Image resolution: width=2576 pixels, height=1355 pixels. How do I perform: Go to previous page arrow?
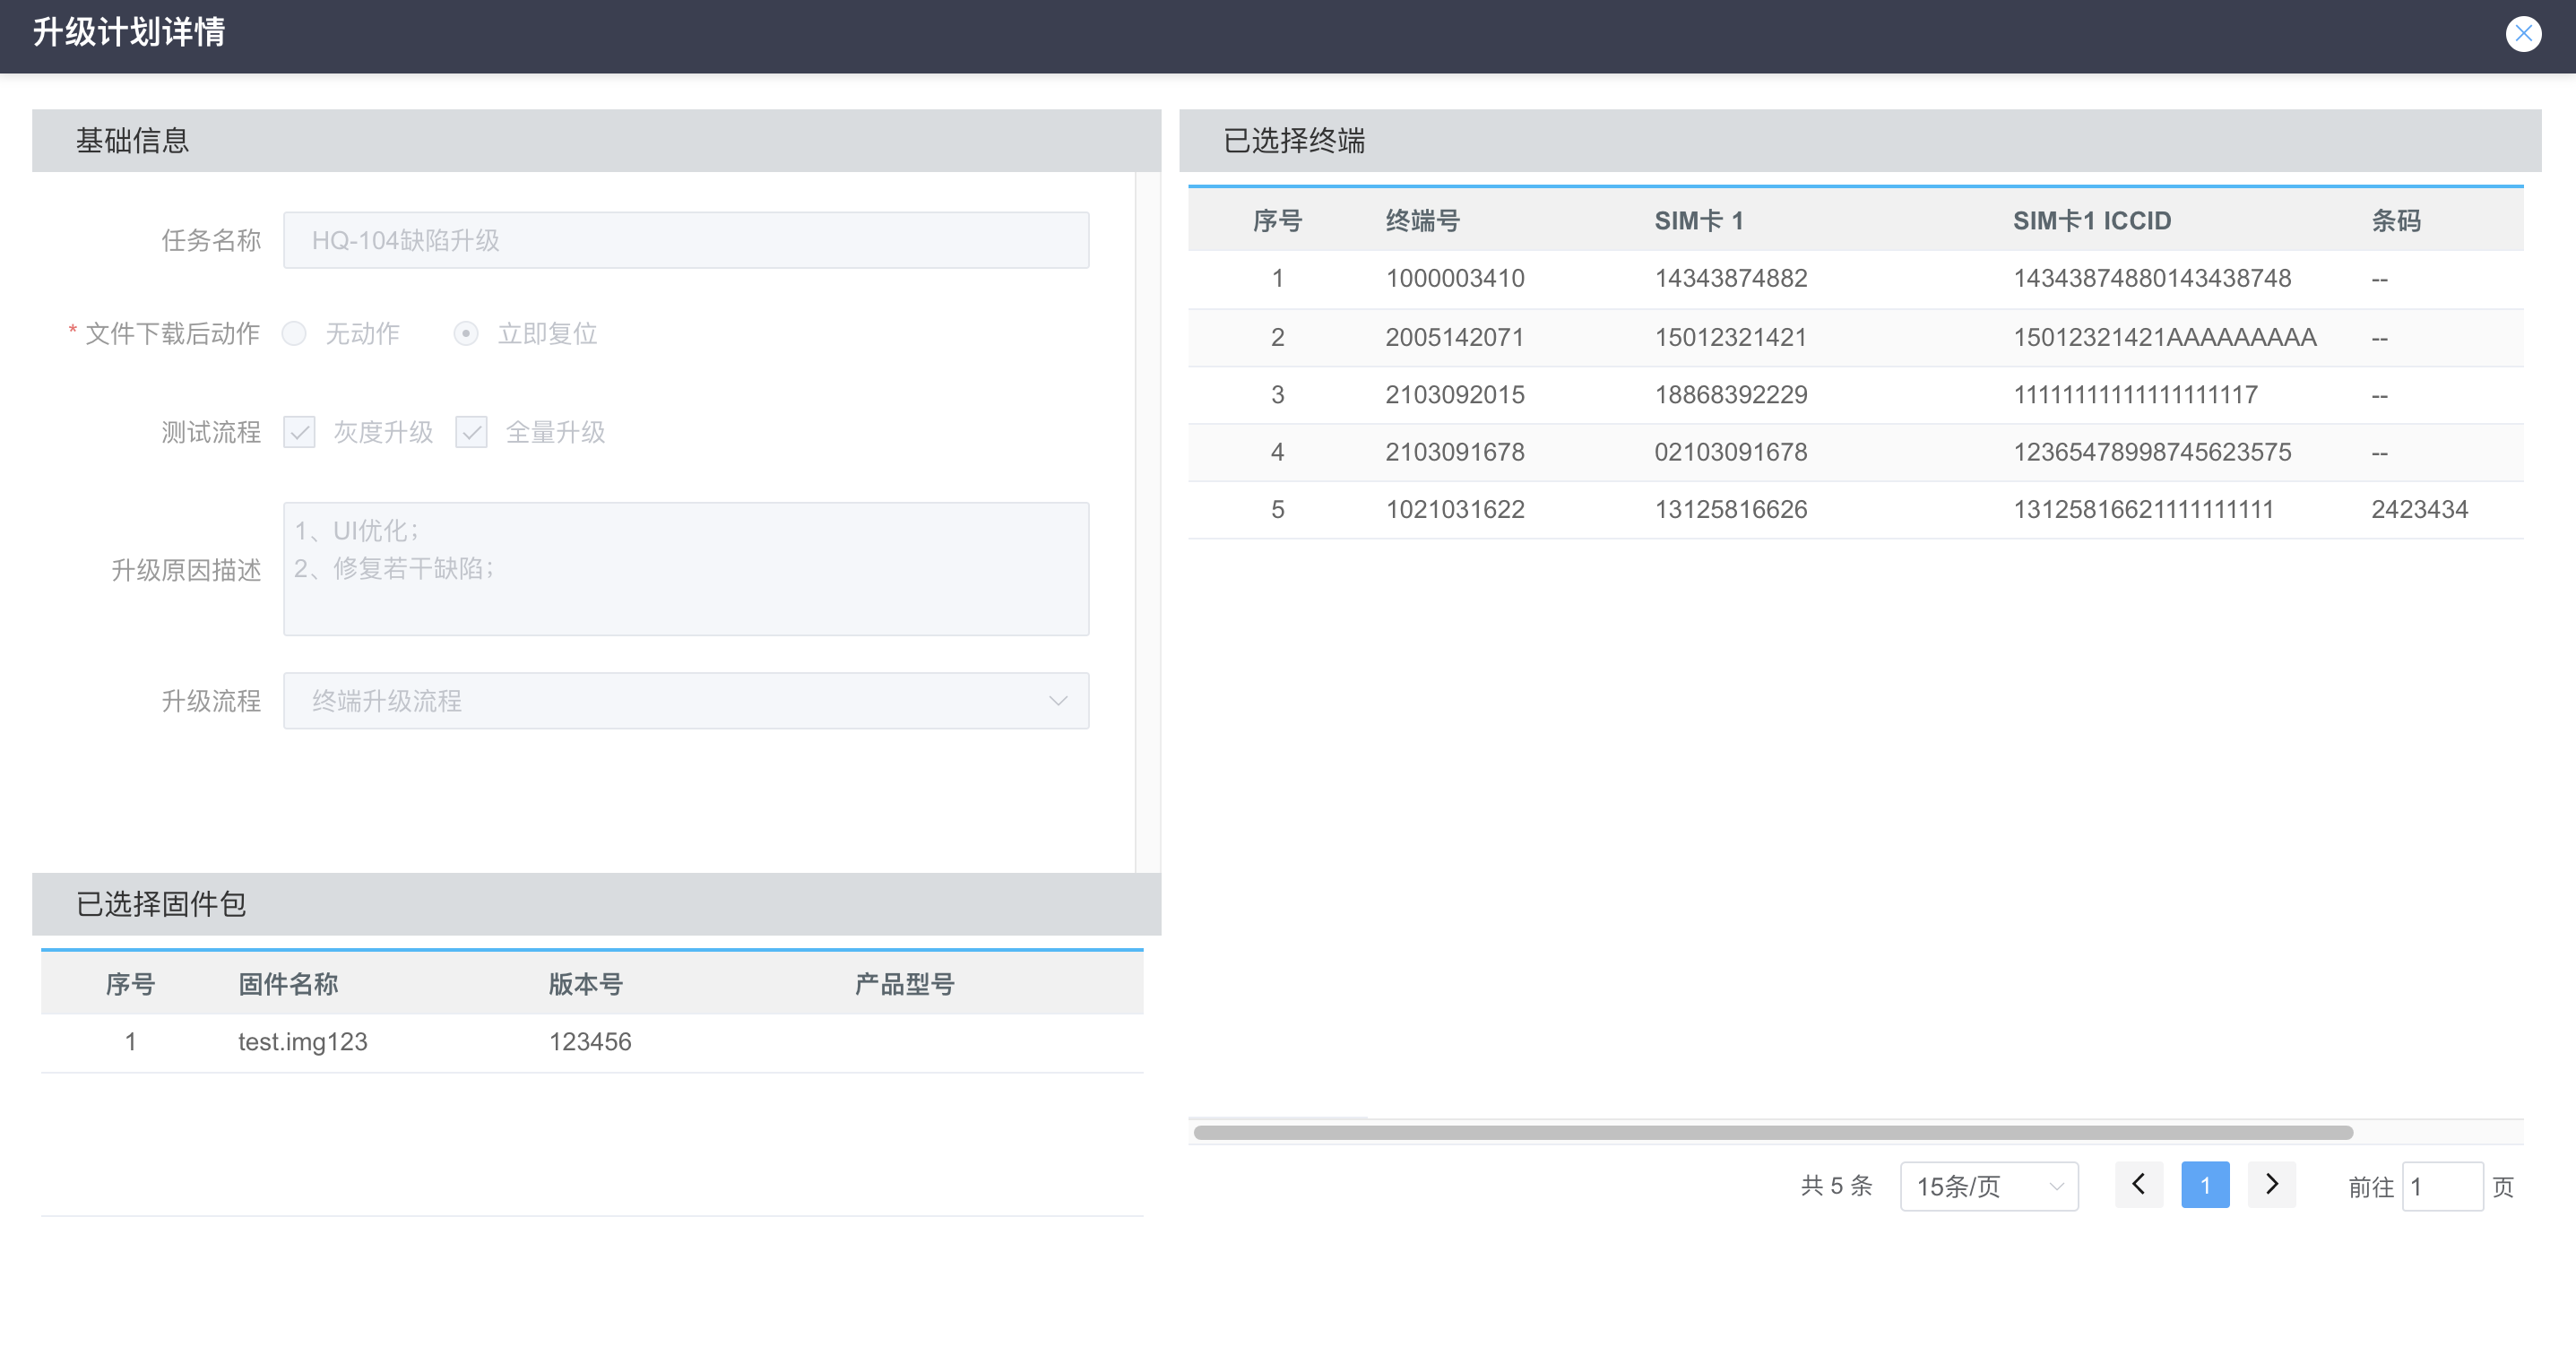pyautogui.click(x=2139, y=1185)
